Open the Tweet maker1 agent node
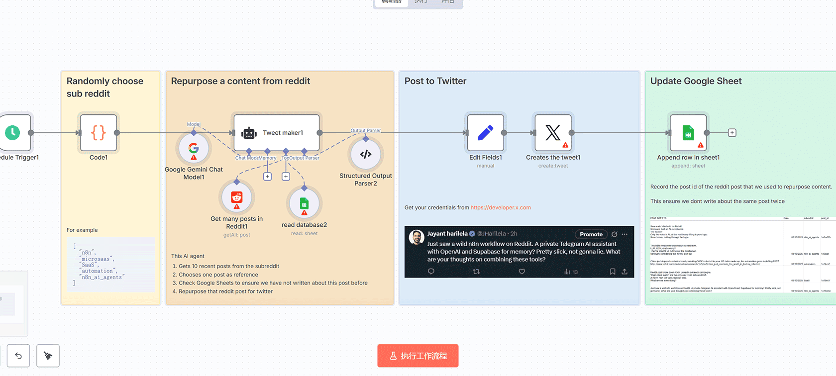The width and height of the screenshot is (836, 376). click(x=277, y=133)
